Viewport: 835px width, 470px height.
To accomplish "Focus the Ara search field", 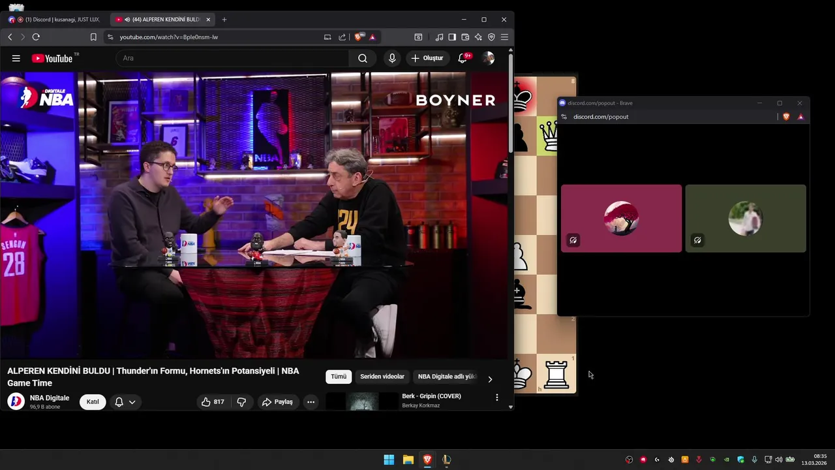I will click(x=233, y=58).
